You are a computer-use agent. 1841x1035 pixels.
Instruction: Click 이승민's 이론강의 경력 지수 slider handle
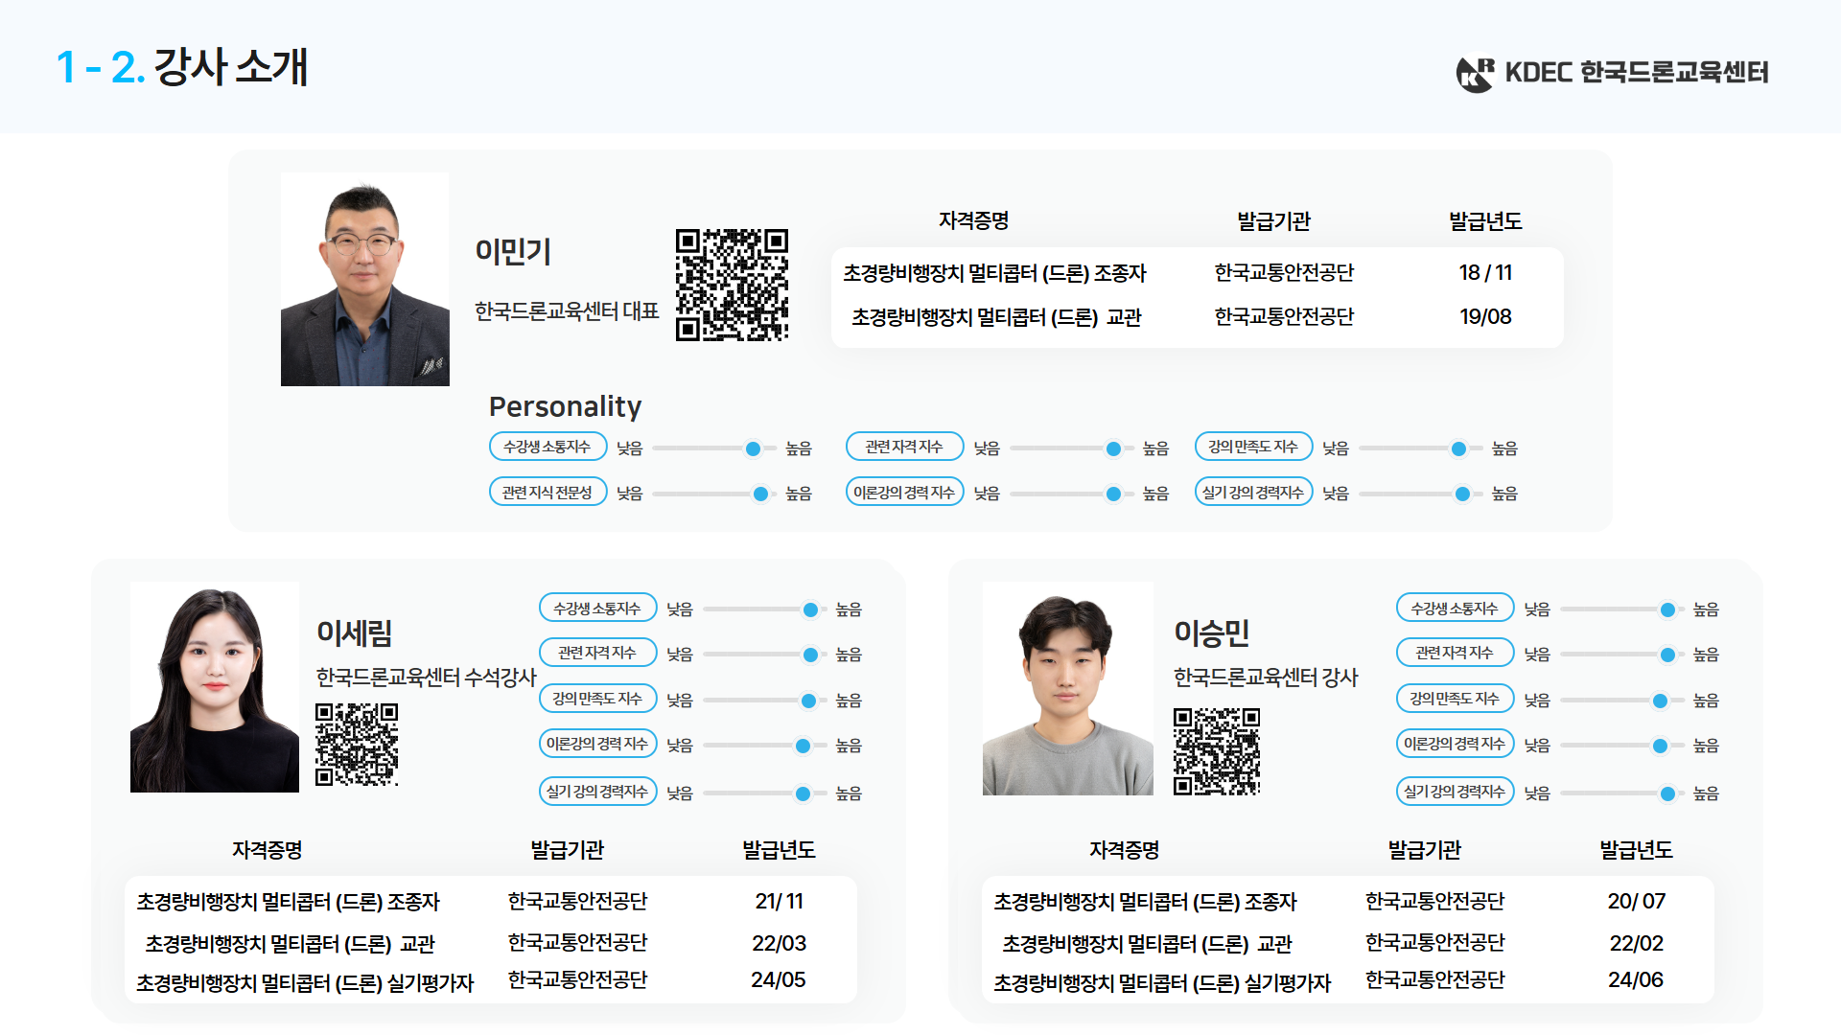coord(1660,746)
